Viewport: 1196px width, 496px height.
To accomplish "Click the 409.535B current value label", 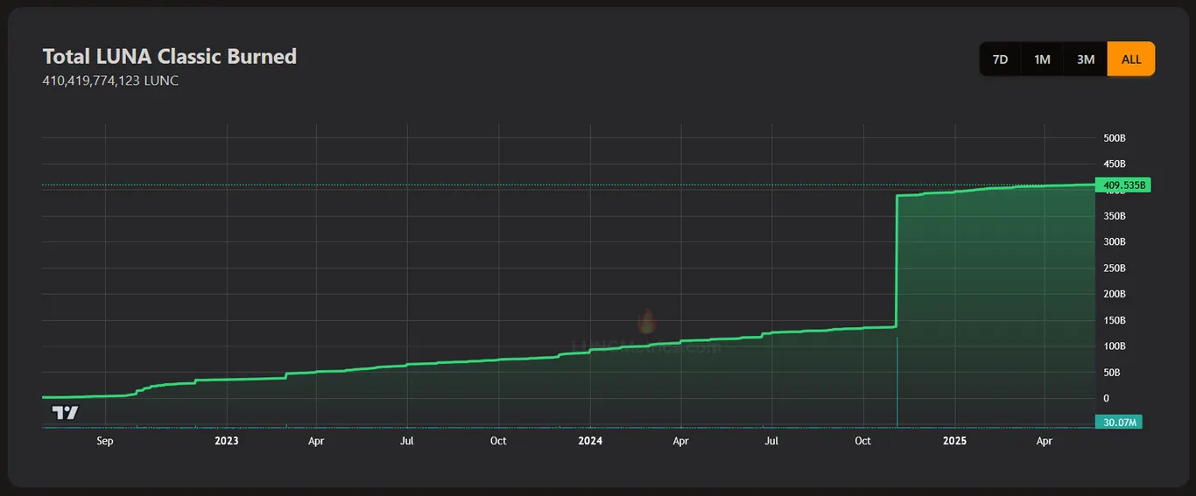I will coord(1122,185).
